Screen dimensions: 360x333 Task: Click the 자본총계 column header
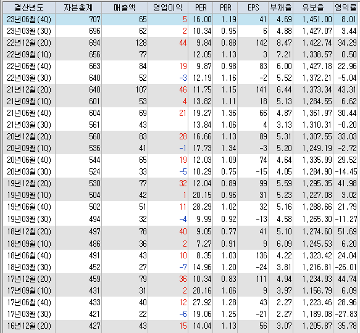click(78, 8)
